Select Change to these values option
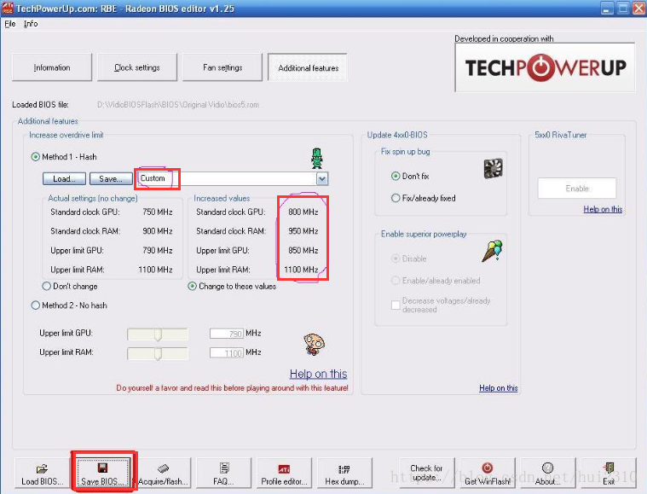This screenshot has height=494, width=647. pyautogui.click(x=193, y=286)
